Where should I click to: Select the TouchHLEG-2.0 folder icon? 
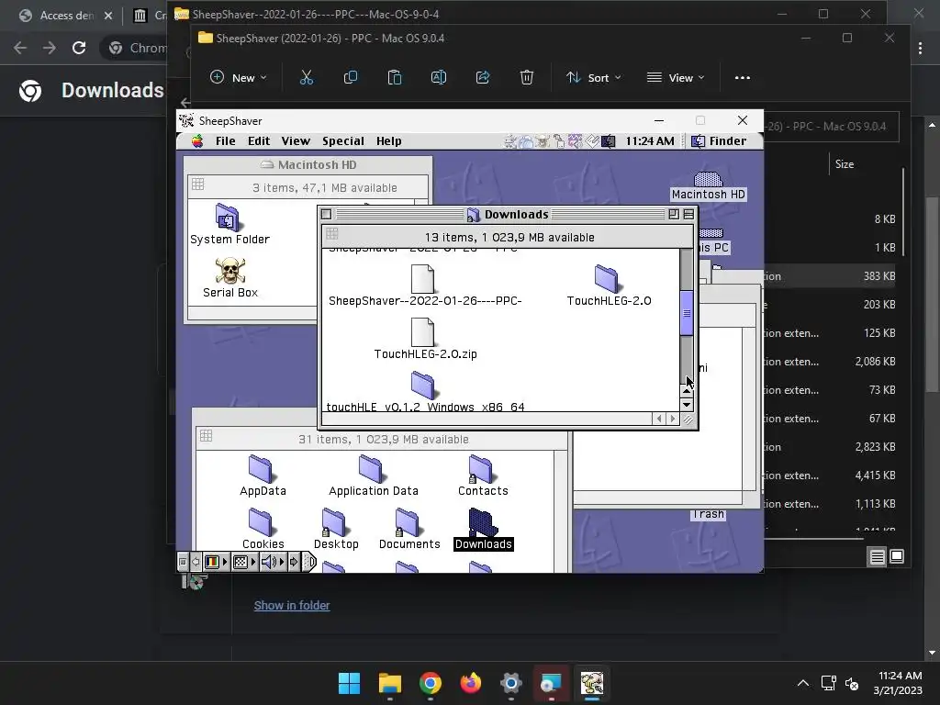click(x=607, y=279)
